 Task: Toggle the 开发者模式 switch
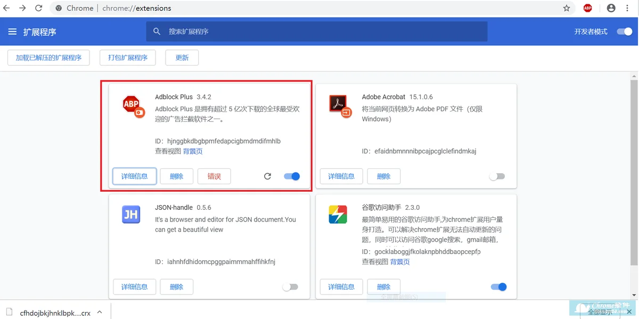625,31
